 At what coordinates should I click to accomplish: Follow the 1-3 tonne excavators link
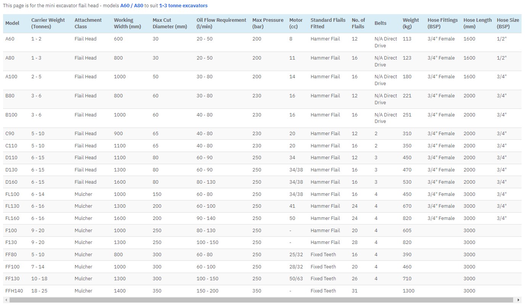(x=183, y=6)
